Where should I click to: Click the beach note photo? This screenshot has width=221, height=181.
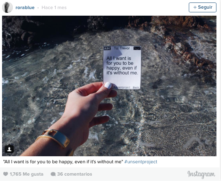coord(109,86)
